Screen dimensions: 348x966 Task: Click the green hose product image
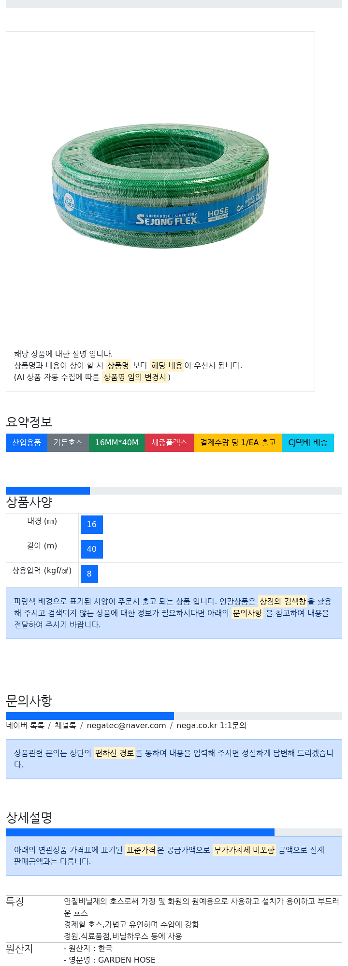(x=160, y=187)
